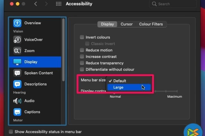Choose the Descriptions icon in sidebar
205x136 pixels.
pyautogui.click(x=17, y=84)
